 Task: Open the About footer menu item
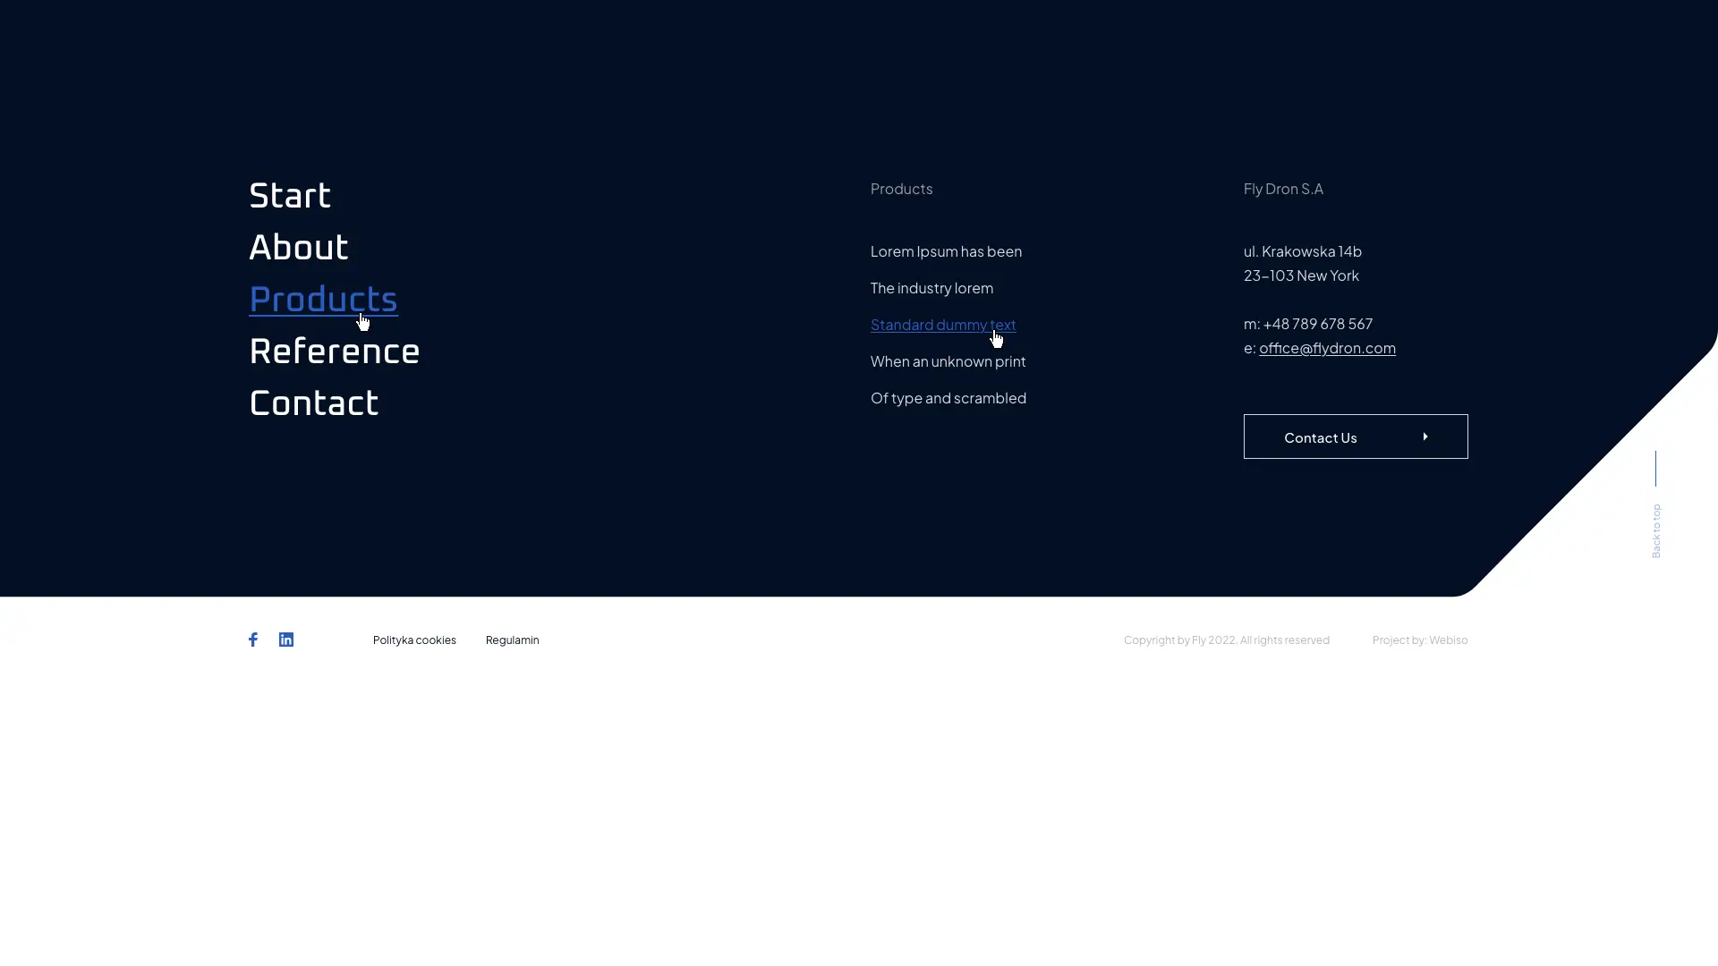click(299, 248)
